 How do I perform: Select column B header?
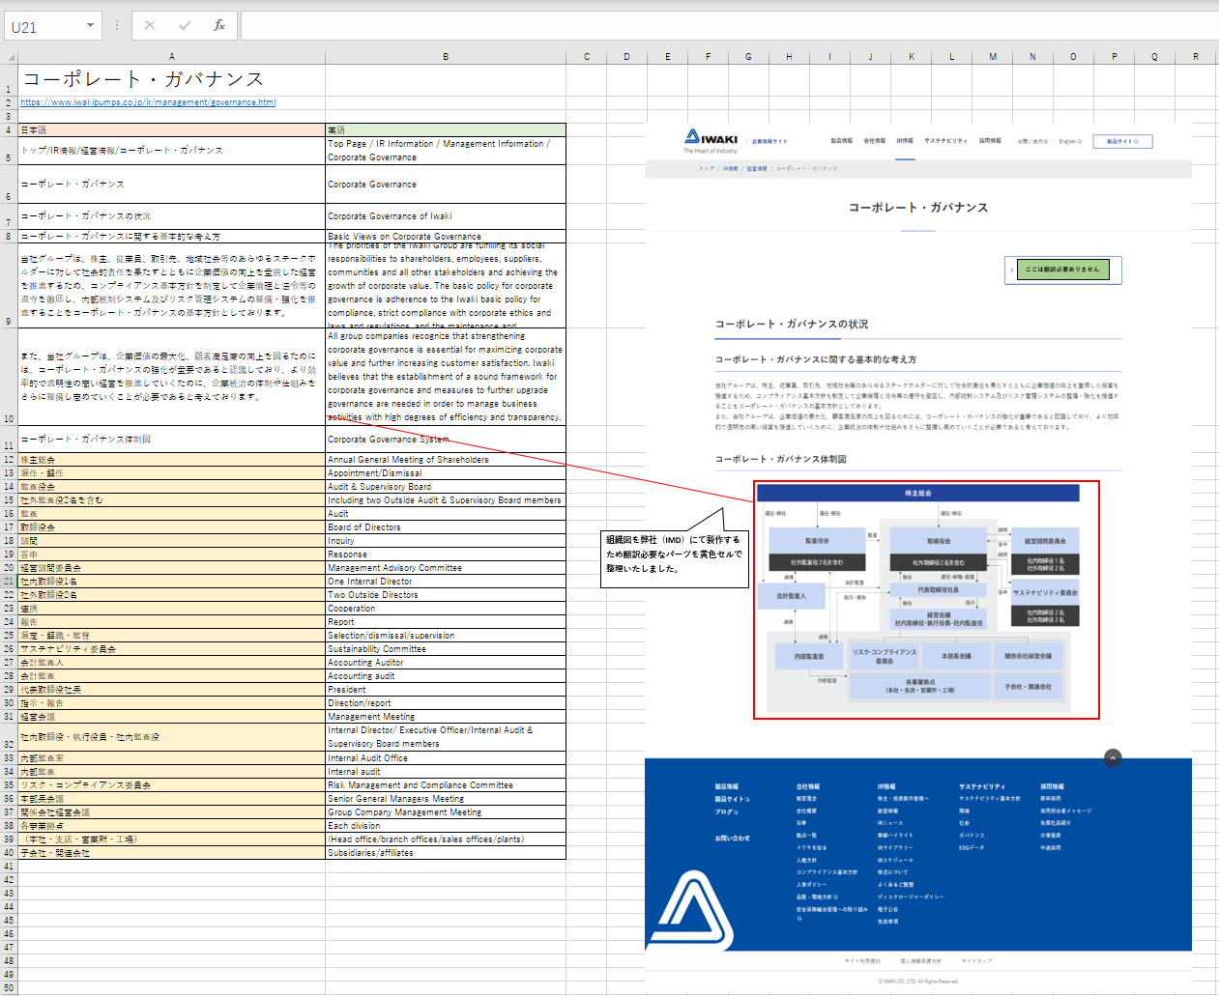[445, 57]
